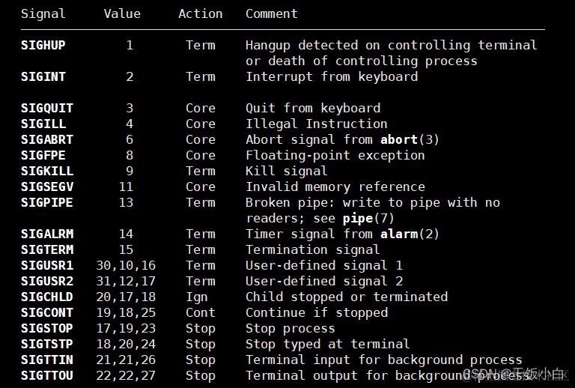
Task: Click the CSDN watermark text
Action: tap(515, 375)
